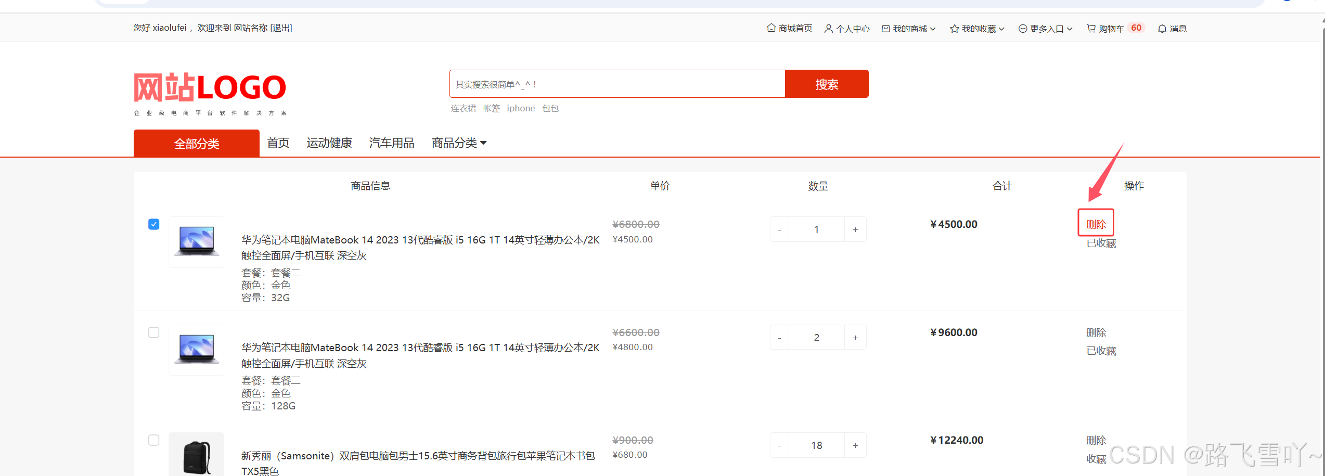1325x476 pixels.
Task: Uncheck the ¥4500.00 MateBook item checkbox
Action: click(153, 224)
